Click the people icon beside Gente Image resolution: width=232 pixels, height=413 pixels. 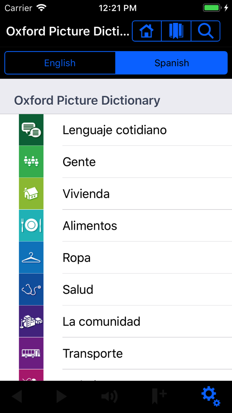[31, 162]
